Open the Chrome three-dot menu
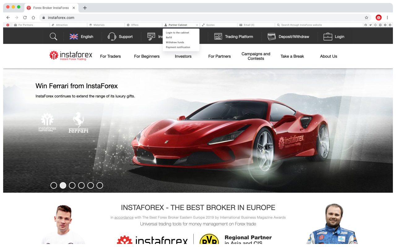Image resolution: width=396 pixels, height=247 pixels. point(387,18)
